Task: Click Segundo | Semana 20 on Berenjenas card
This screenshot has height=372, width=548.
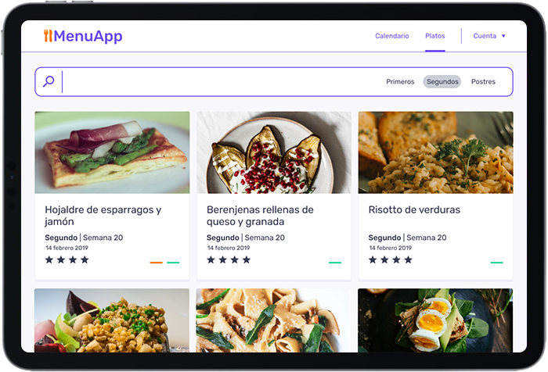Action: click(246, 238)
